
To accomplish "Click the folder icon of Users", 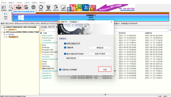I will click(x=41, y=64).
